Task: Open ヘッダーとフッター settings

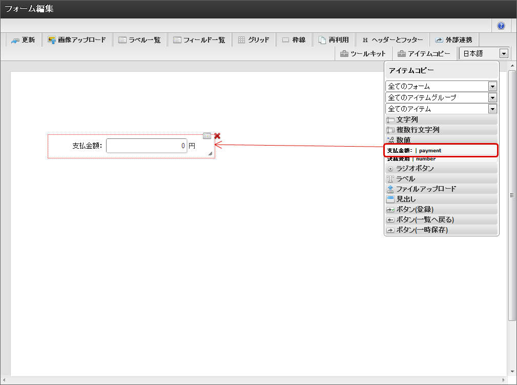Action: (392, 40)
